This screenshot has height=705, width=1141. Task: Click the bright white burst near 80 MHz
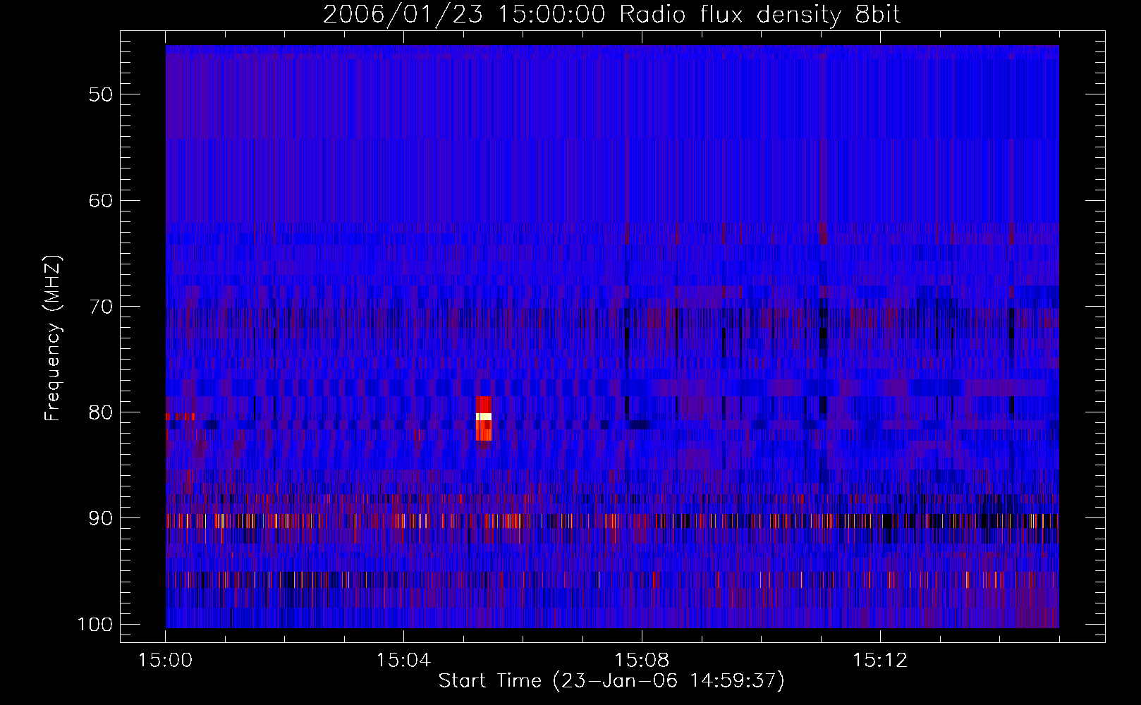(484, 417)
